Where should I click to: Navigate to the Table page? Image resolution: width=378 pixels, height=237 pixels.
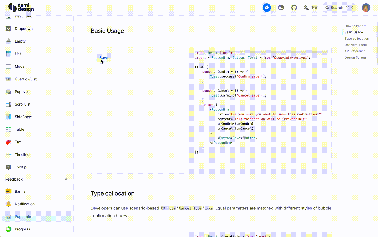point(19,129)
